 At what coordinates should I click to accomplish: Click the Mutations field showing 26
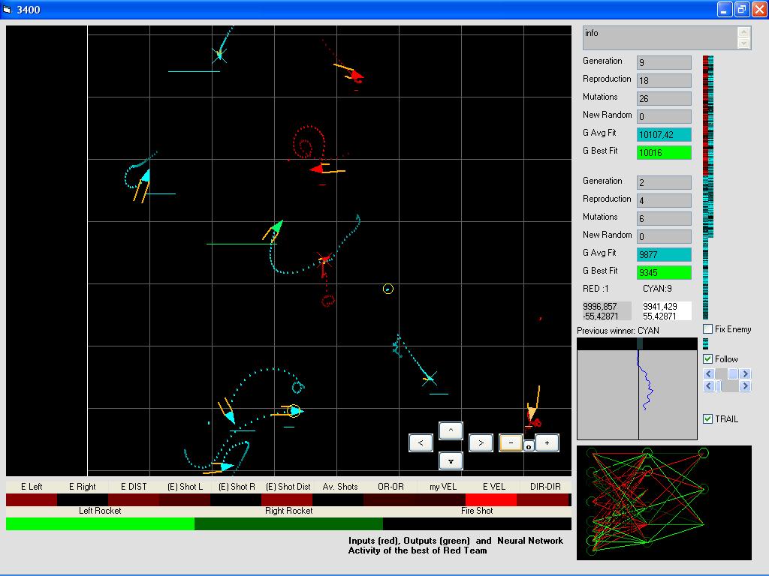click(x=664, y=98)
